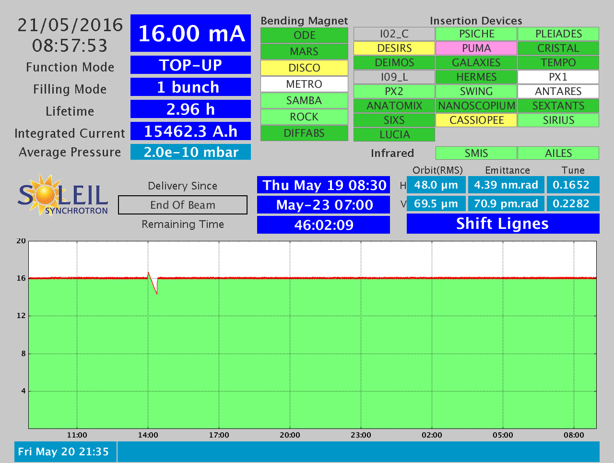
Task: Click the 0.1652 horizontal tune value
Action: pyautogui.click(x=573, y=185)
